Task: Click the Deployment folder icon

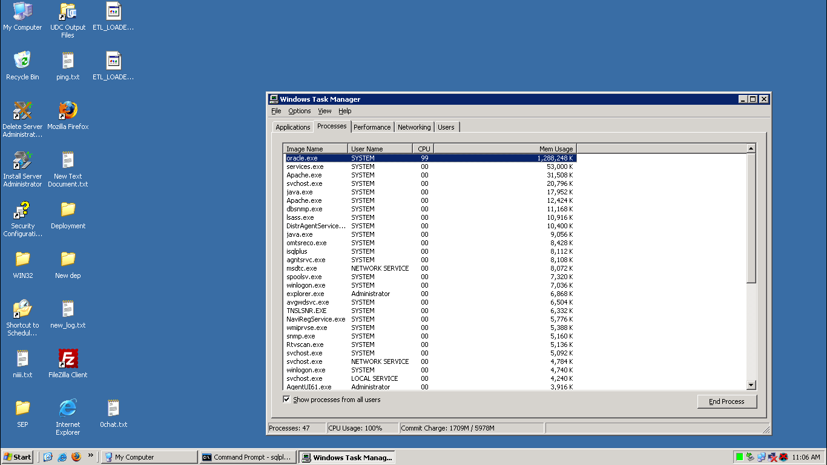Action: [68, 210]
